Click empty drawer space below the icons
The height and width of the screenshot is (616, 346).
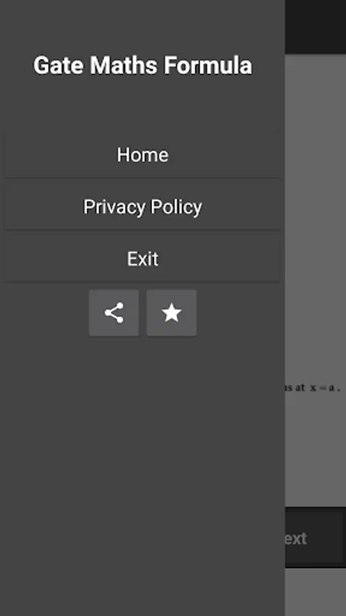click(x=142, y=472)
